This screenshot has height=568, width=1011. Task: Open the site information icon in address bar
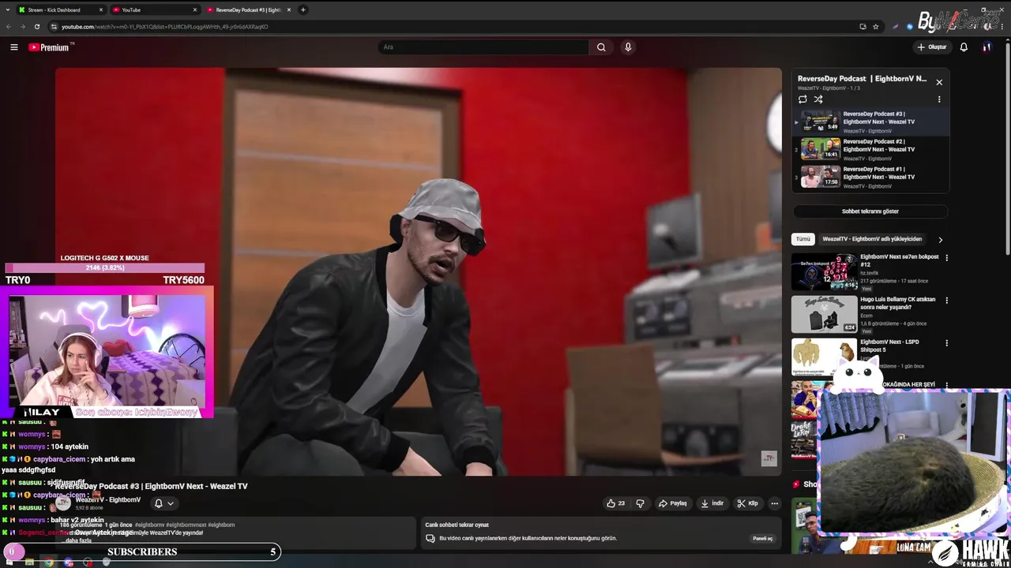[x=54, y=27]
